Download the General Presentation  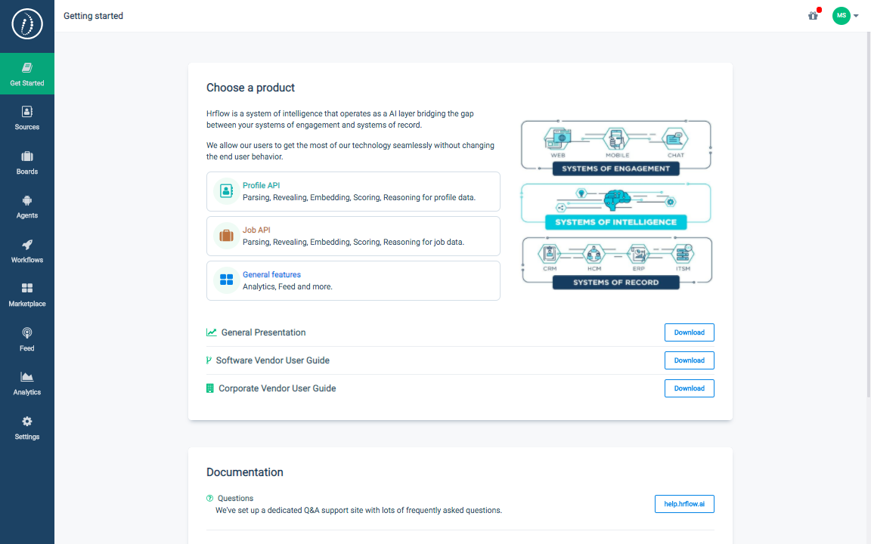click(689, 332)
